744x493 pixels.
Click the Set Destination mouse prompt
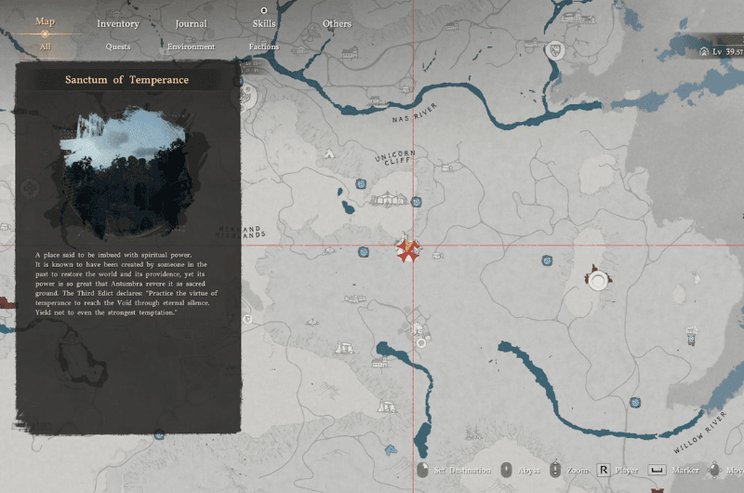point(423,470)
